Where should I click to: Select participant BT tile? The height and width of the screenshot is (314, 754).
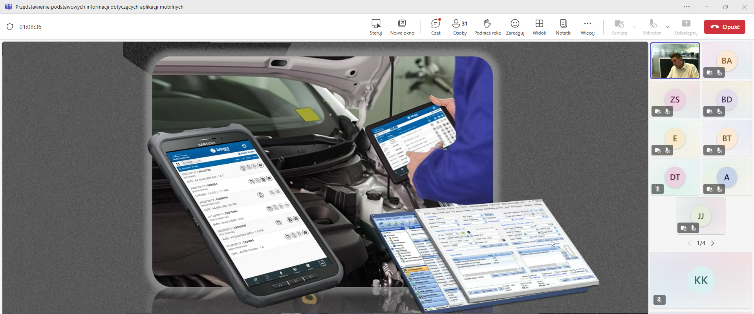[727, 139]
